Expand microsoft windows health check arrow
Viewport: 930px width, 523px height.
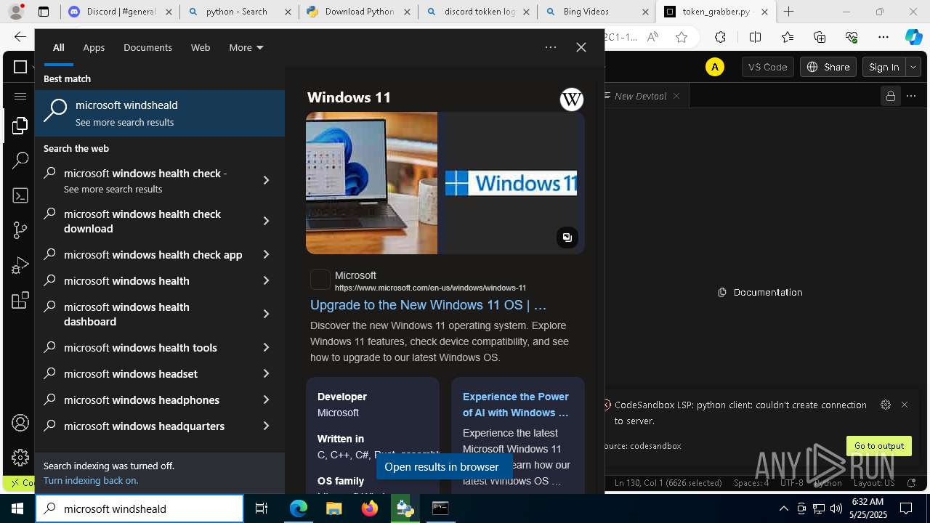pos(266,180)
